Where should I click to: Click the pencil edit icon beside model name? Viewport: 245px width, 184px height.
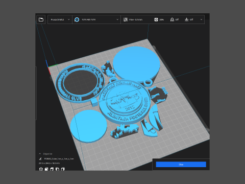point(40,159)
